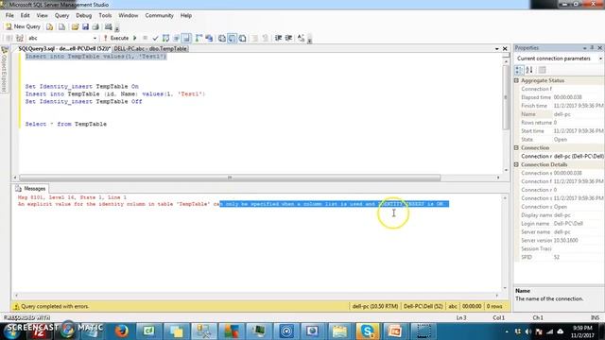Switch to the SQLQuery3.sql tab

64,48
